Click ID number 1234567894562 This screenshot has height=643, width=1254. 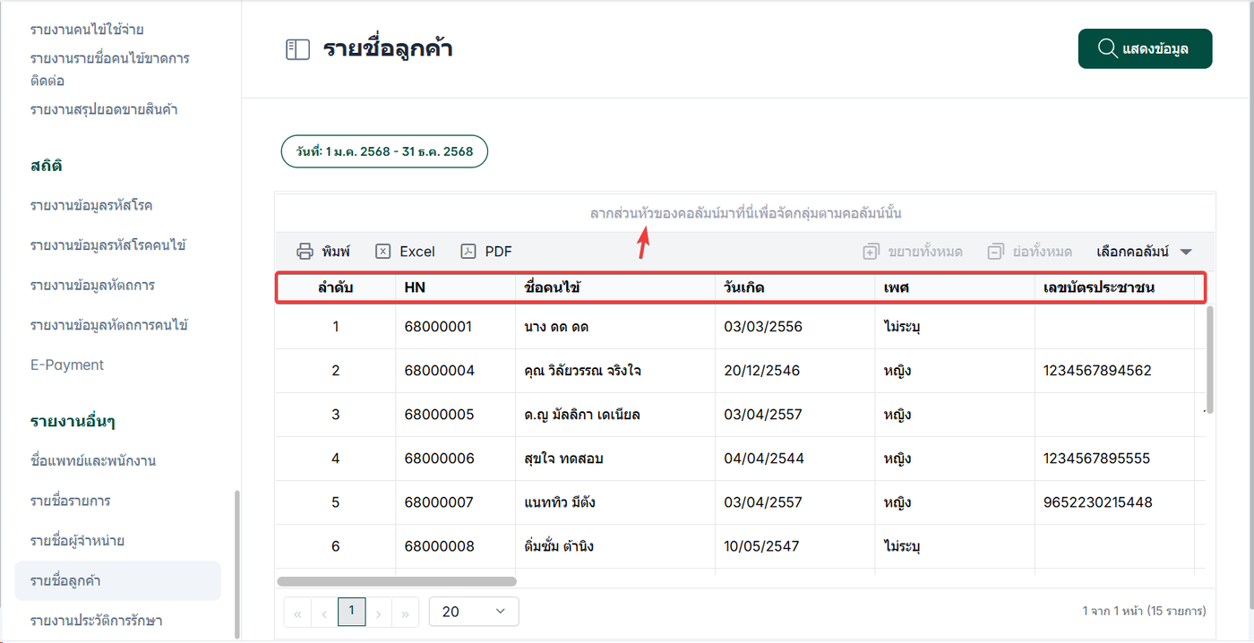tap(1097, 370)
